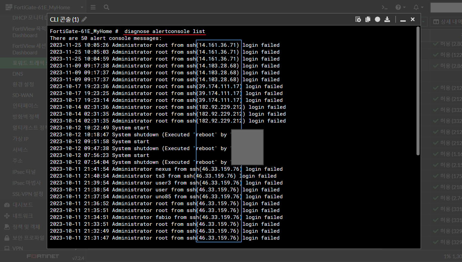
Task: Start recording CLI commands with circle icon
Action: coord(378,19)
